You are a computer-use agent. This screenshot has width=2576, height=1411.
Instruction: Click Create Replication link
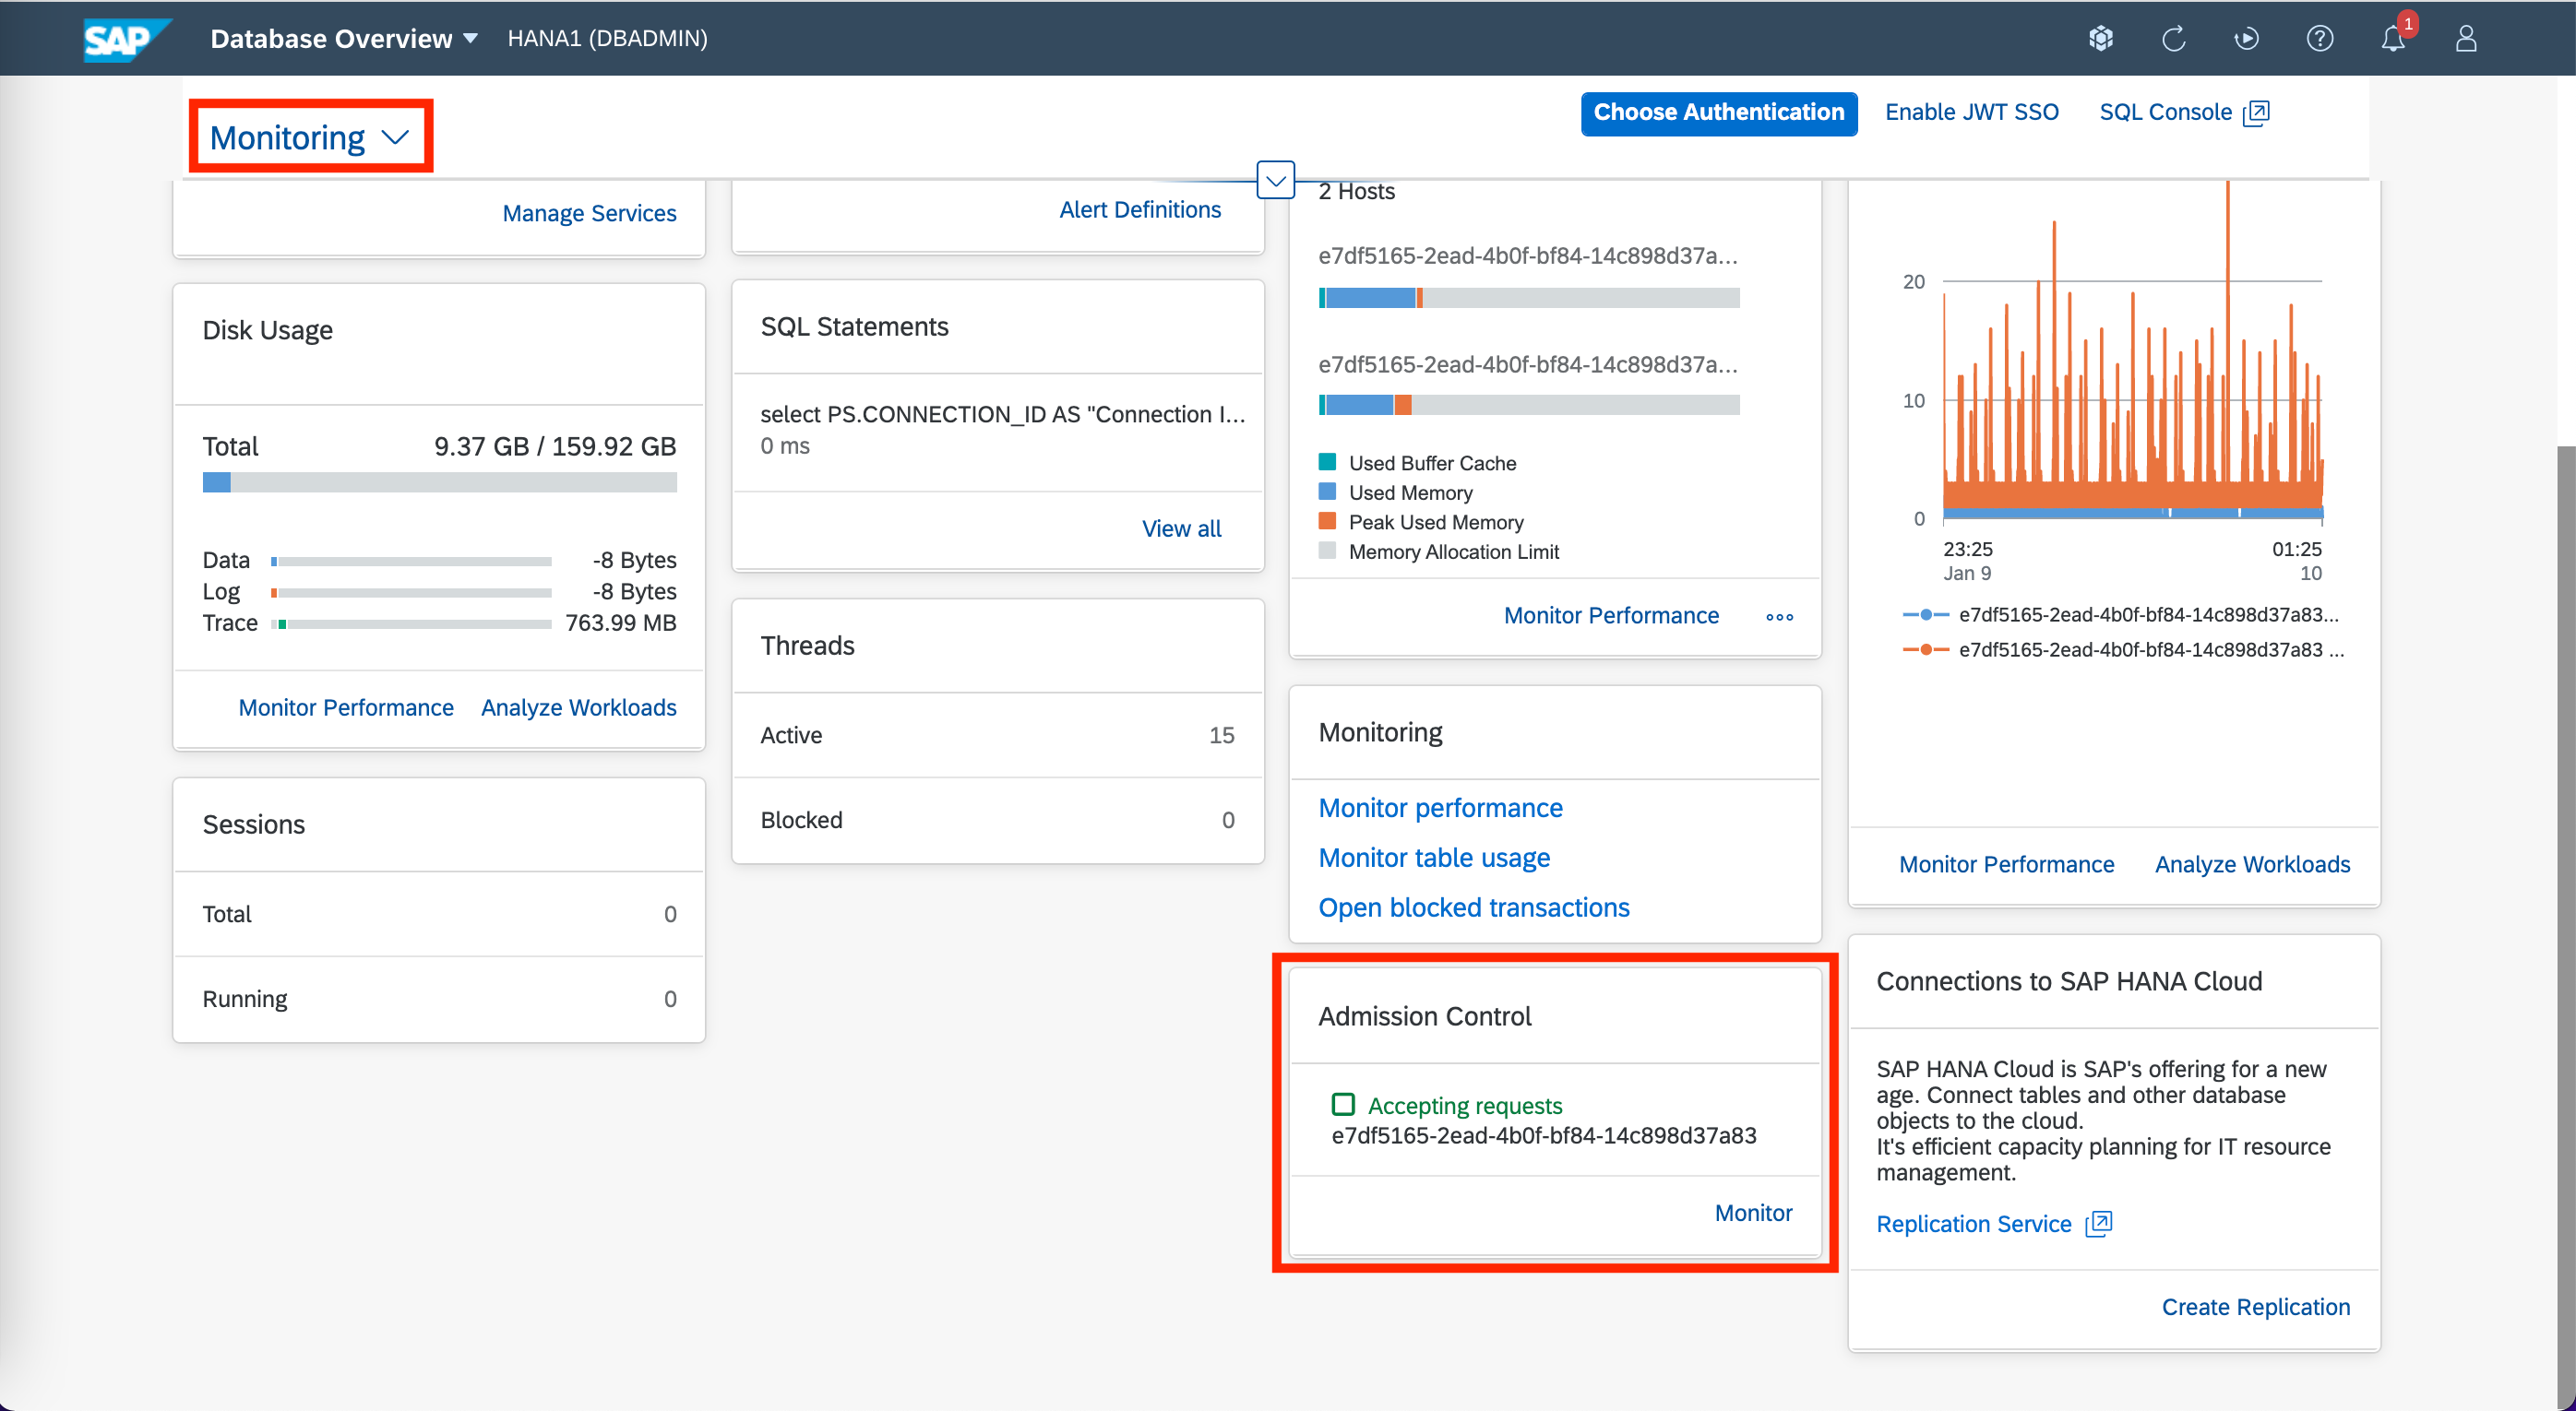2255,1307
